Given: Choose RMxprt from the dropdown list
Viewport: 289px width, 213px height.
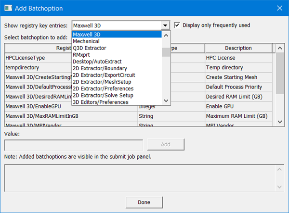Looking at the screenshot, I should tap(117, 55).
